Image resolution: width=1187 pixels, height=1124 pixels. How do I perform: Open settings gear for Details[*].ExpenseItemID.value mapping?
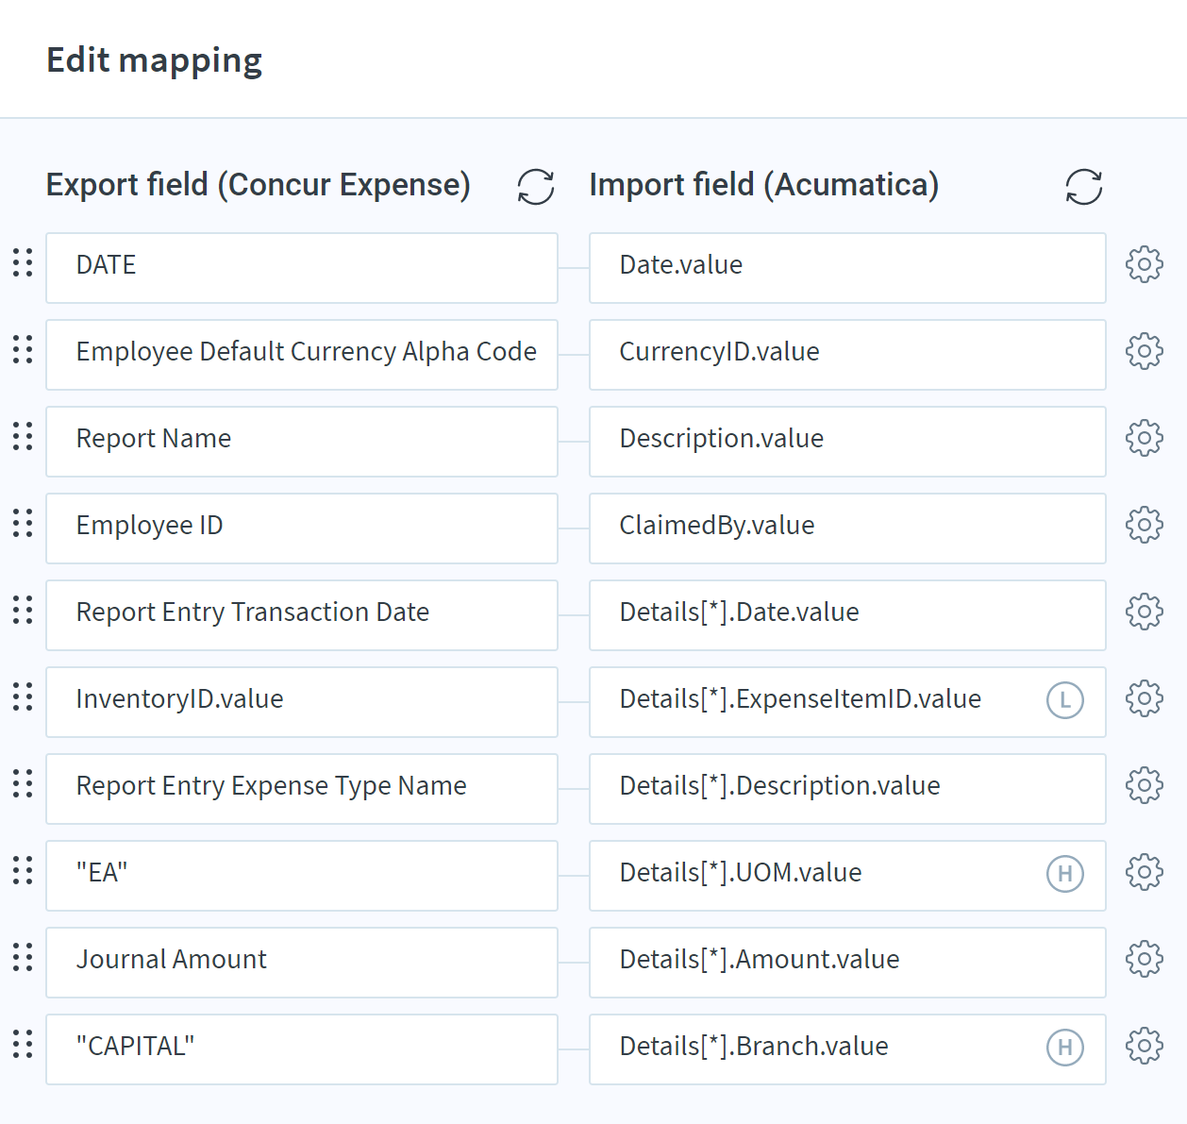click(x=1145, y=699)
